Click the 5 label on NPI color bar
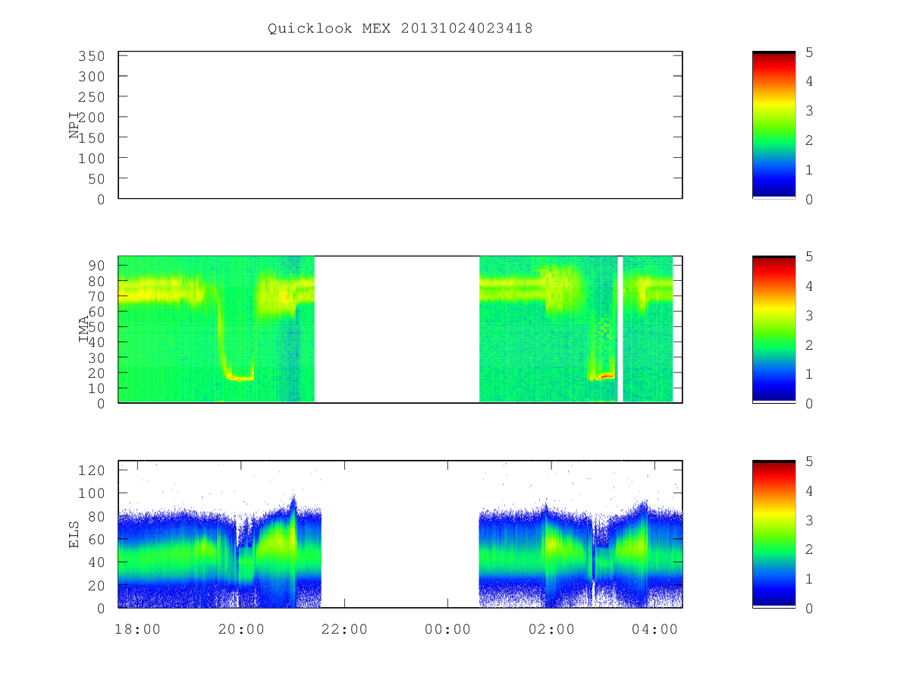910x683 pixels. (809, 52)
